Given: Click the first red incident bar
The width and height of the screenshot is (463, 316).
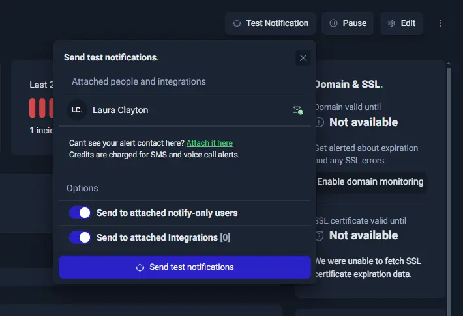Looking at the screenshot, I should click(32, 108).
